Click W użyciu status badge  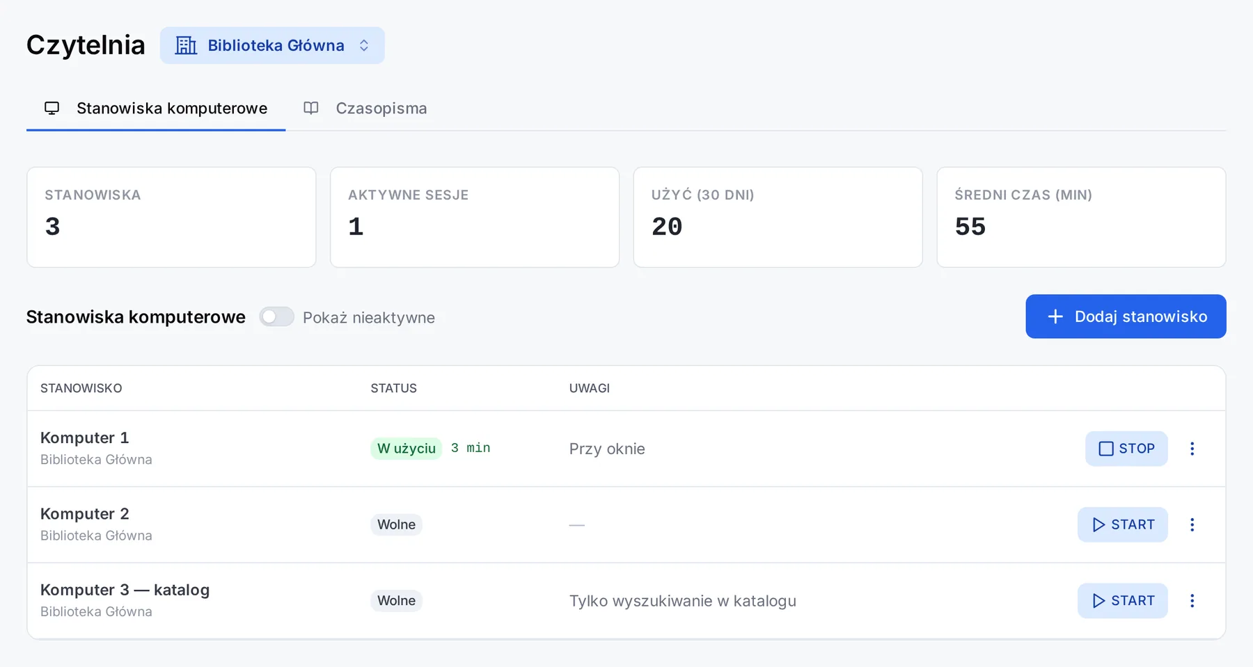[x=407, y=449]
